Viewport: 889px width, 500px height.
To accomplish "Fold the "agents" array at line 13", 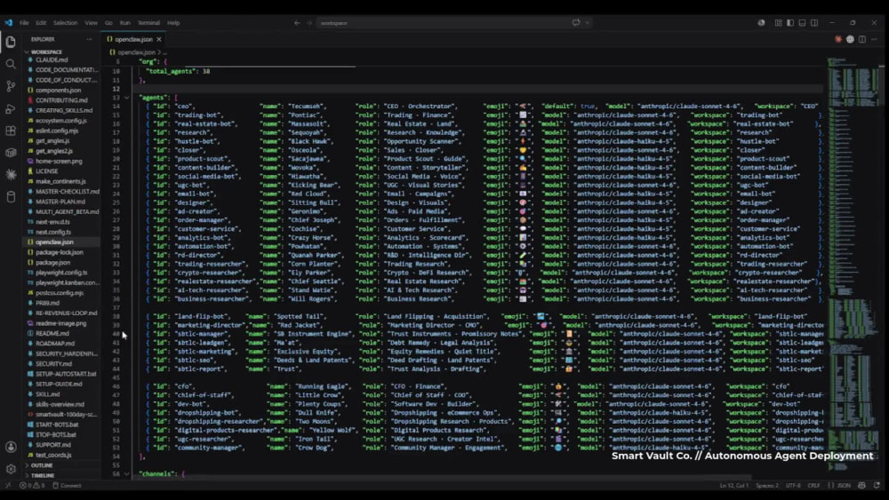I will (x=127, y=98).
